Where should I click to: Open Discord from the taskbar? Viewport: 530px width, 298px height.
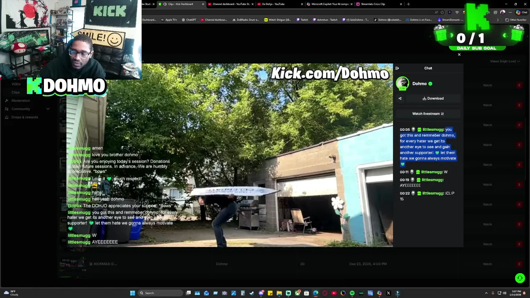click(x=261, y=293)
